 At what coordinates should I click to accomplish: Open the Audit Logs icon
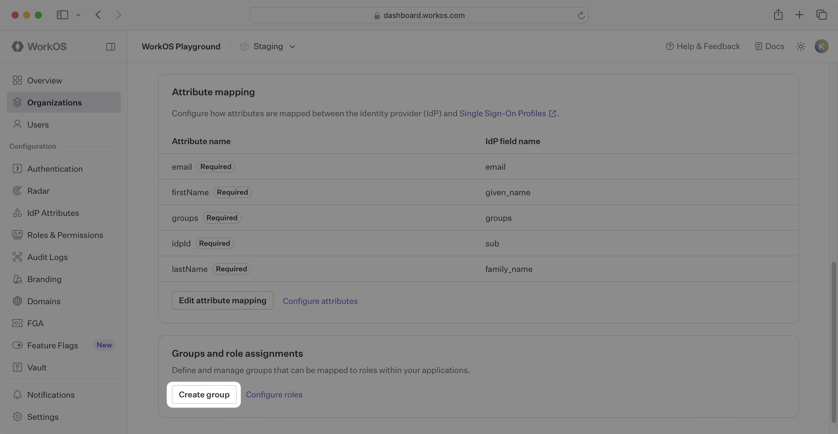click(x=17, y=257)
